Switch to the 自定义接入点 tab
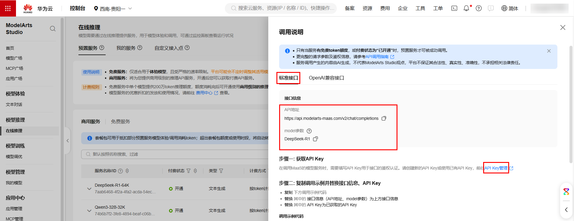This screenshot has width=574, height=221. tap(169, 48)
